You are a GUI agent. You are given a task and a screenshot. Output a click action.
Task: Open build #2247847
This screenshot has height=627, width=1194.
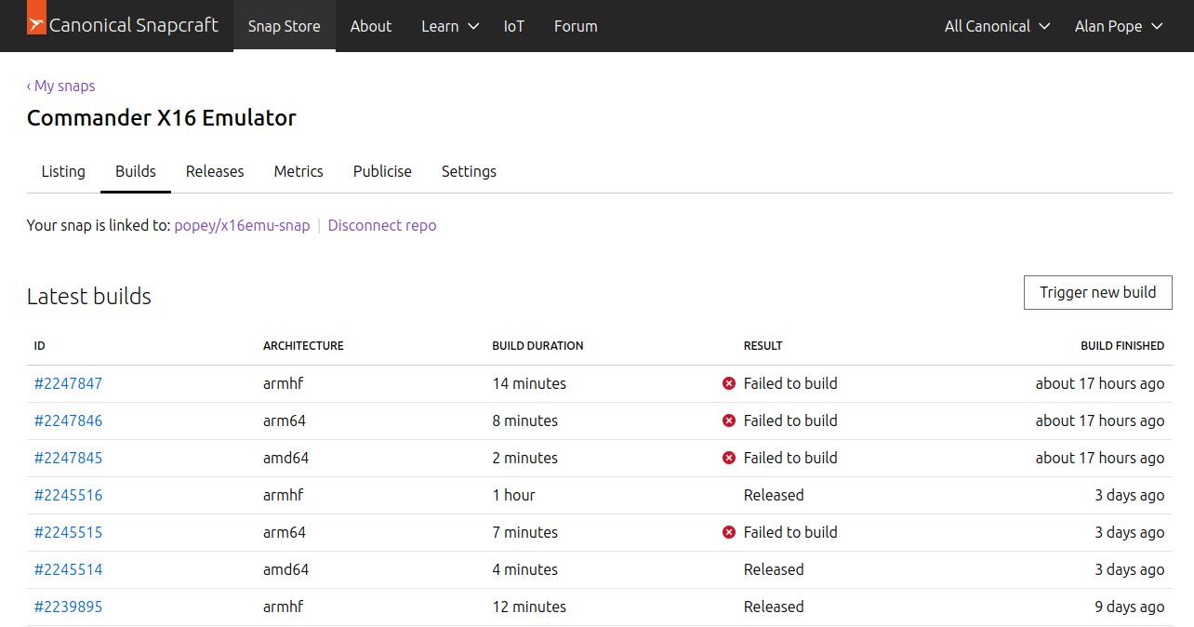coord(68,383)
